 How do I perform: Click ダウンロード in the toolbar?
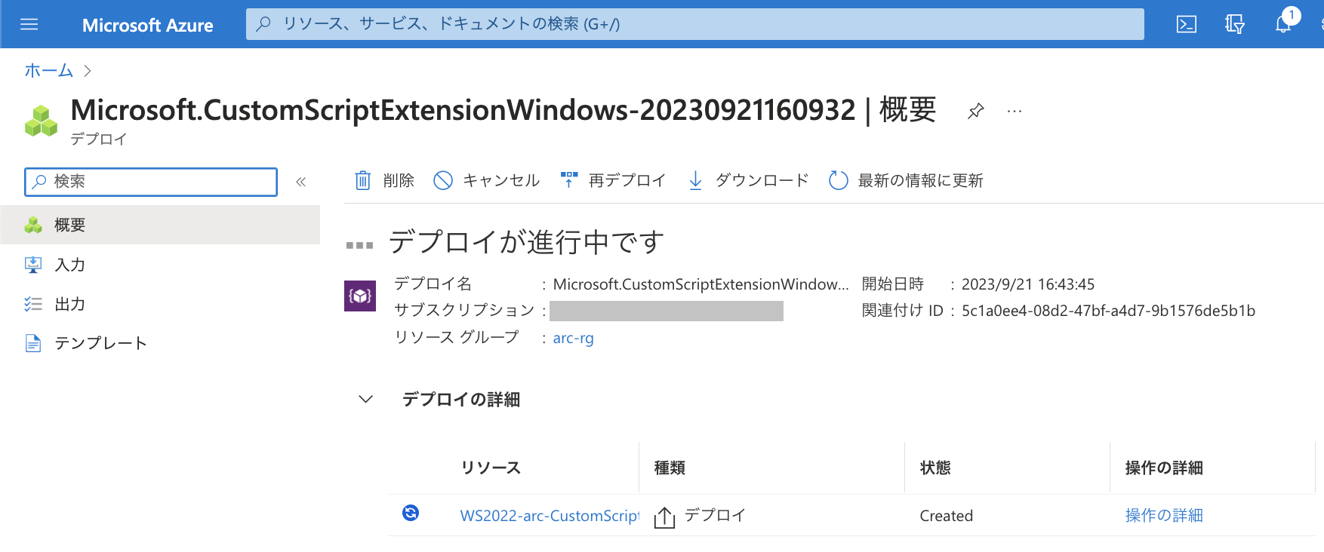(x=748, y=180)
